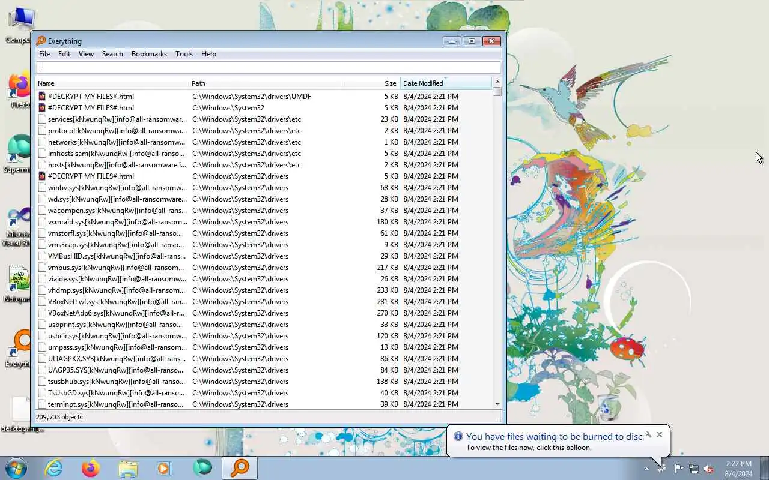Select the TsUsbGD.sys encrypted file name
The width and height of the screenshot is (769, 480).
(117, 392)
